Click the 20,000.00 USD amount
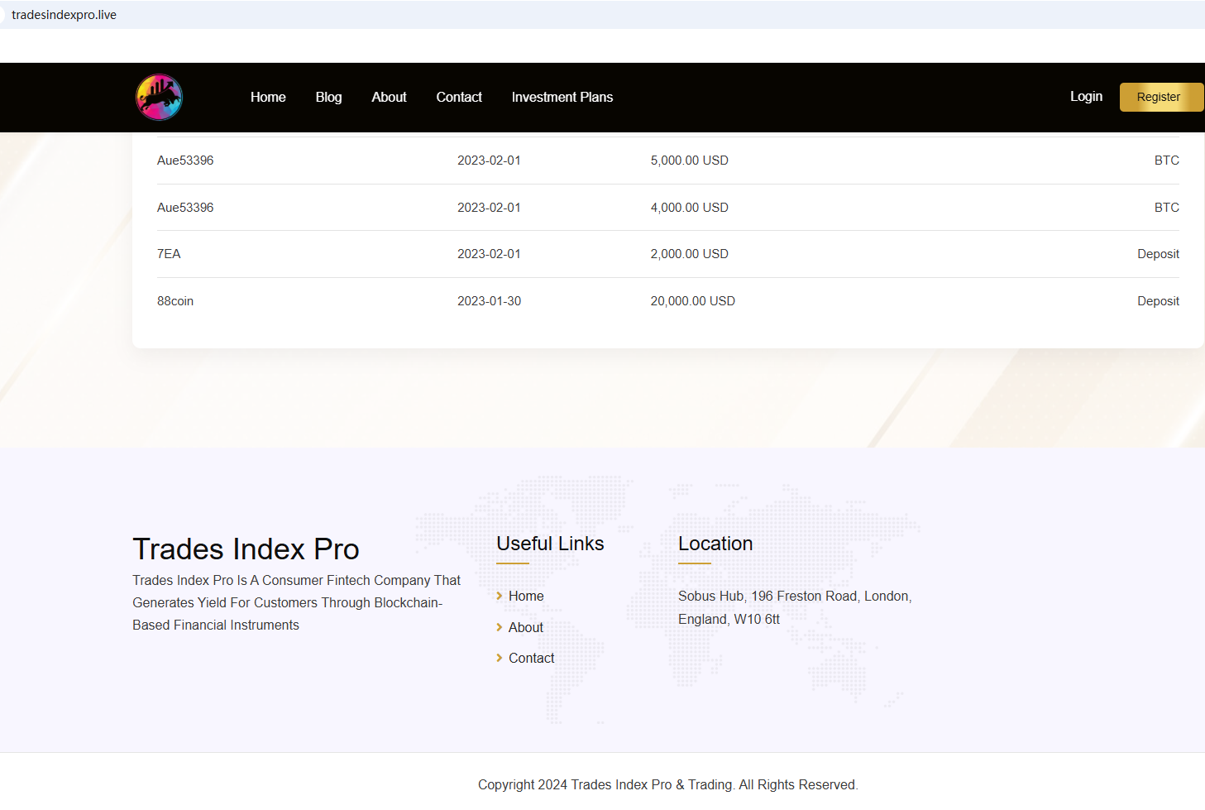 (692, 301)
